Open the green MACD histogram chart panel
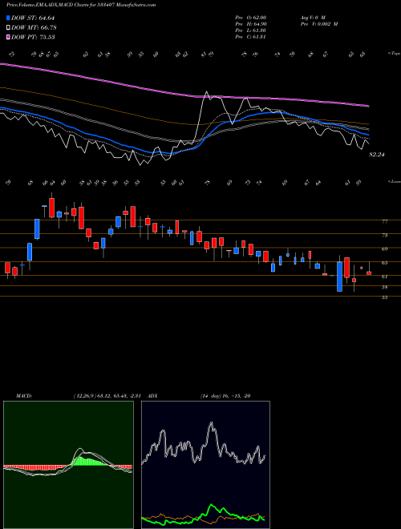This screenshot has width=401, height=529. (x=68, y=465)
